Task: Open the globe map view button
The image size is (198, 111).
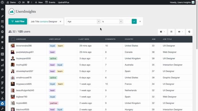Action: click(x=189, y=32)
